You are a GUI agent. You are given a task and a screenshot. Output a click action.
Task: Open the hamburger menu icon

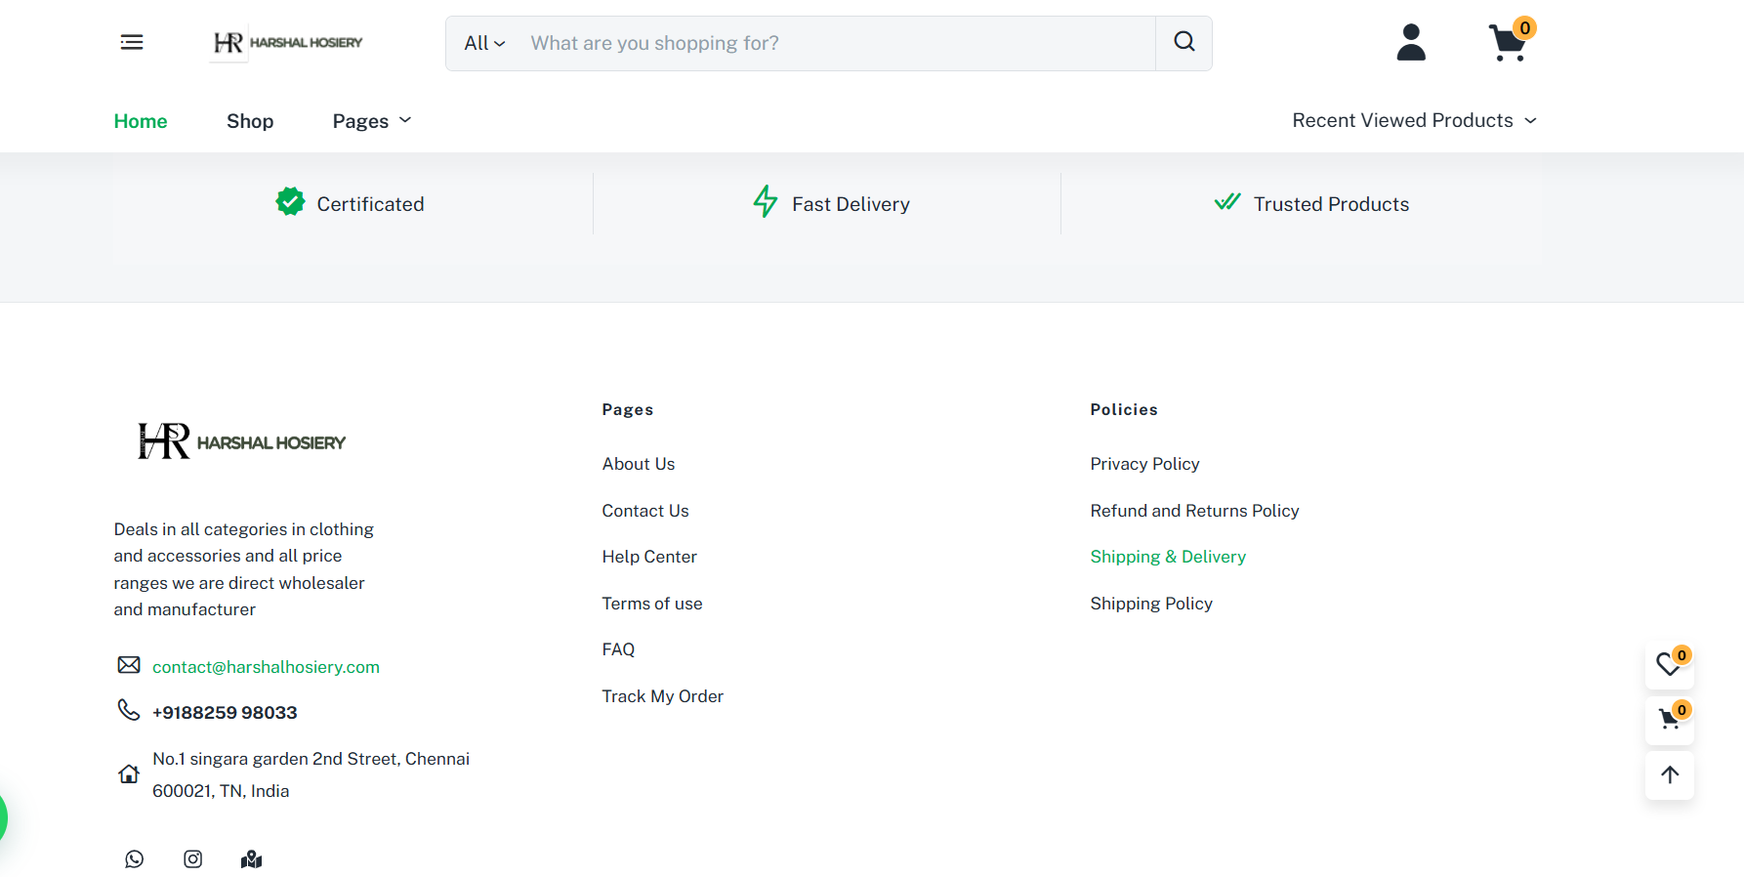coord(132,42)
